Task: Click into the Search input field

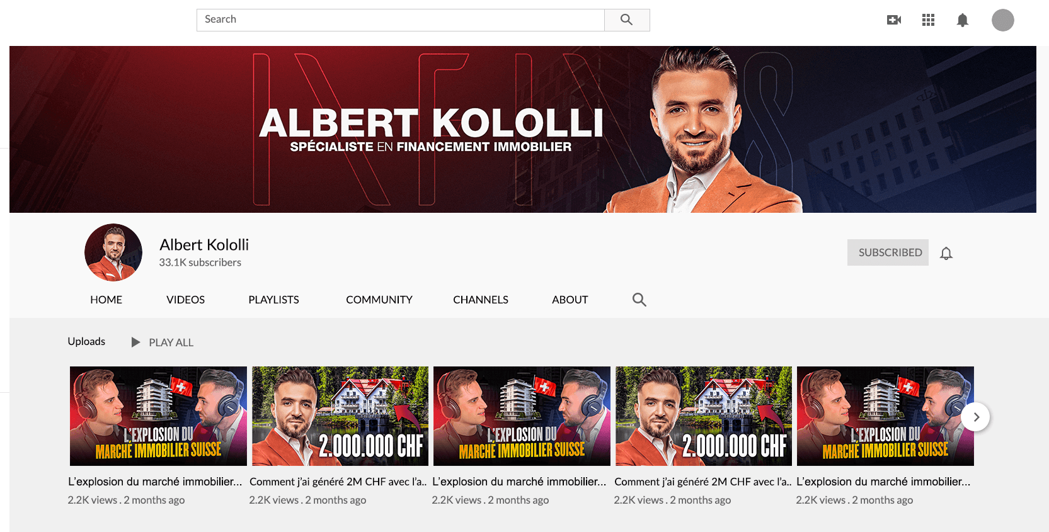Action: [x=401, y=20]
